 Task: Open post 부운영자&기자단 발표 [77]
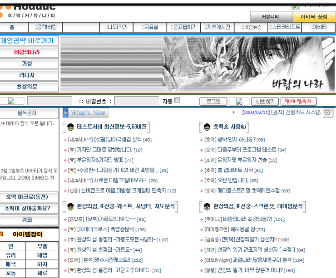[100, 160]
